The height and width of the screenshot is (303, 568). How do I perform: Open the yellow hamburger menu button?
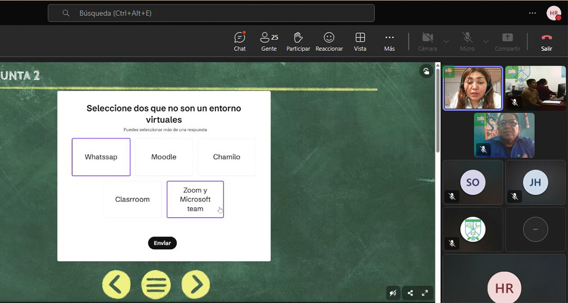(156, 284)
